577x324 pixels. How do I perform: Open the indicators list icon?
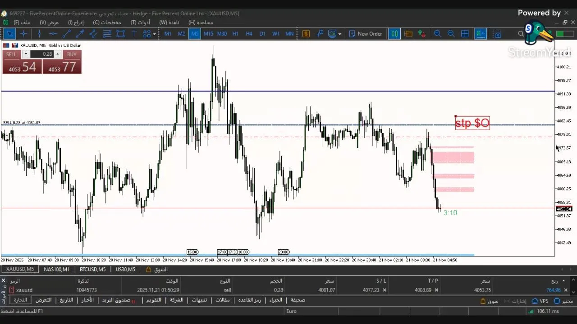click(320, 34)
